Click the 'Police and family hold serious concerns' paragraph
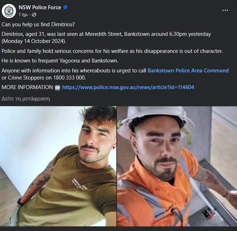Screen dimensions: 237x231 [112, 51]
